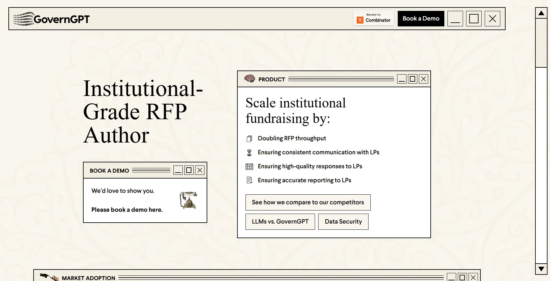This screenshot has width=550, height=281.
Task: Maximize the Book A Demo window
Action: (189, 170)
